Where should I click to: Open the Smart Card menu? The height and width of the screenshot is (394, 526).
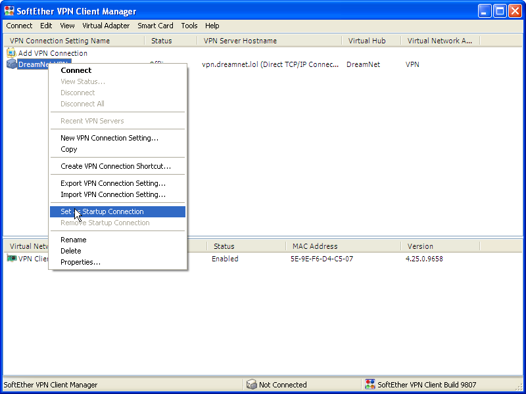[155, 26]
